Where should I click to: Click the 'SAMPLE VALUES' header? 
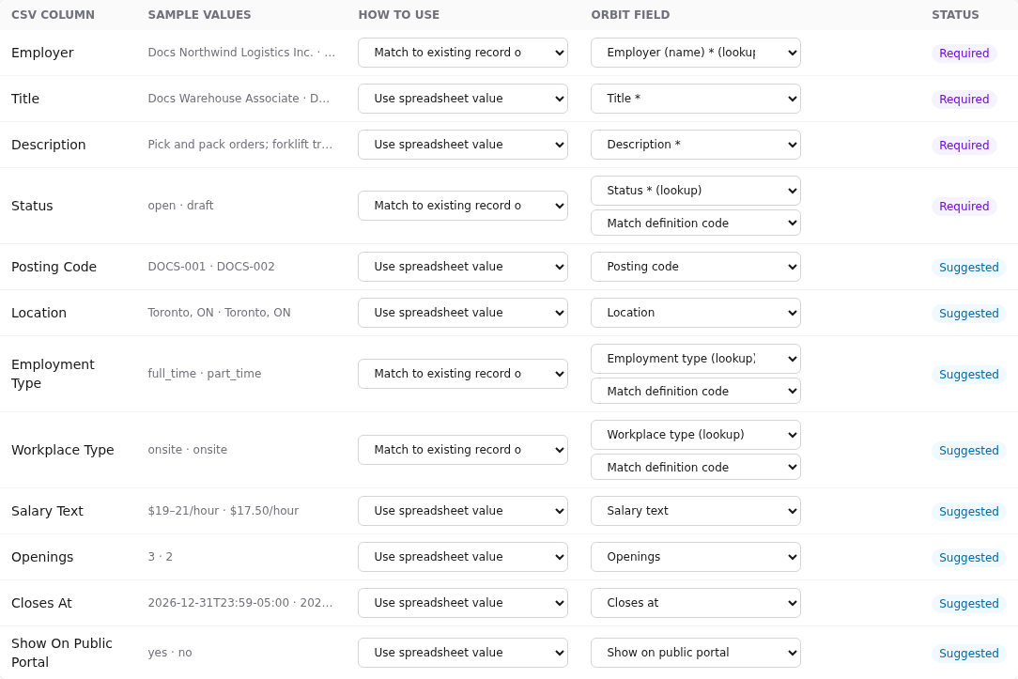pos(199,15)
